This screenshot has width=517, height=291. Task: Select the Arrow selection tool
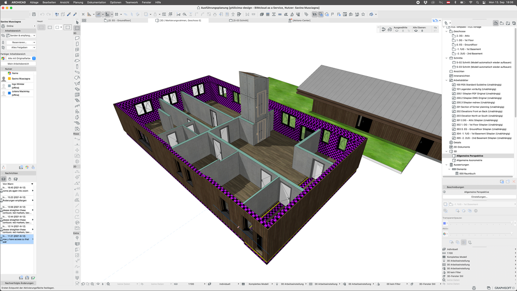tap(77, 22)
